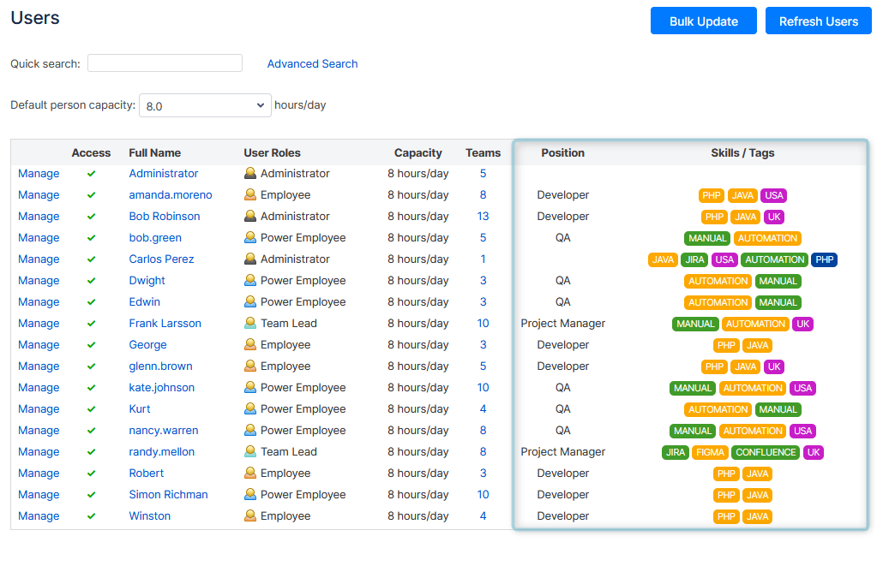Select the CONFLUENCE tag for randy.mellon

tap(765, 452)
